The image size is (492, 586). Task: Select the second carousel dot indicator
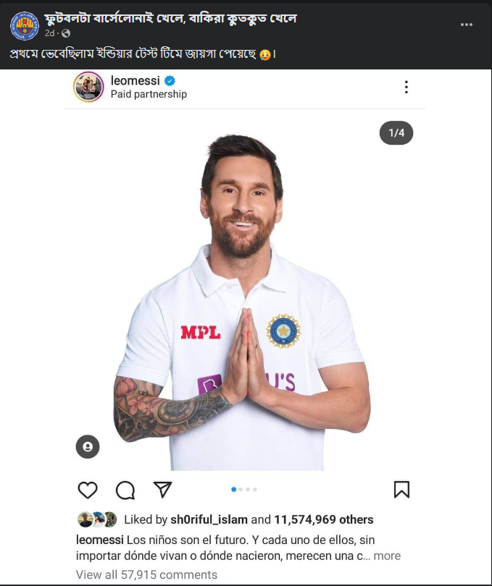241,490
